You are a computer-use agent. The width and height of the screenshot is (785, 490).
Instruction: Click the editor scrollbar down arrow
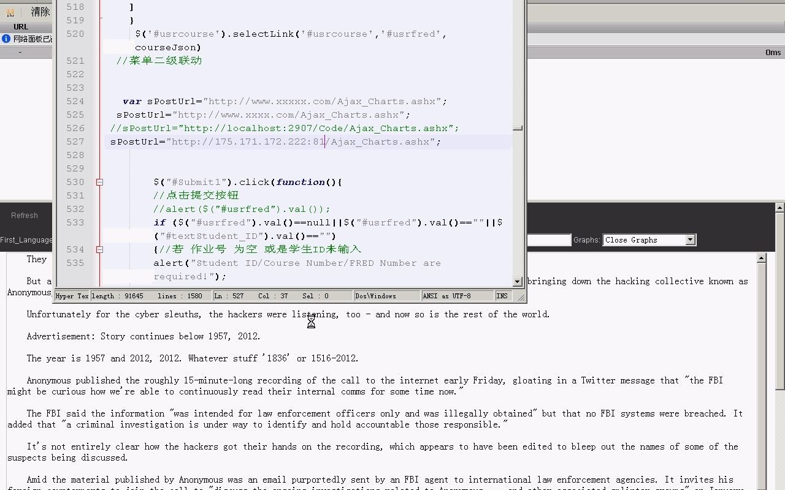pyautogui.click(x=518, y=282)
